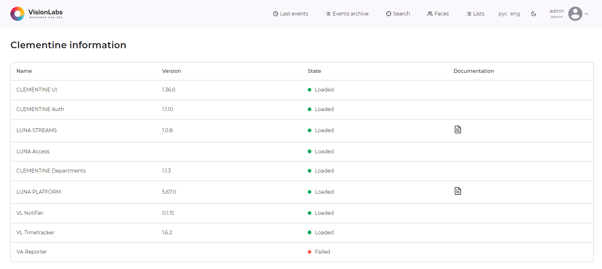Toggle dark mode moon icon
This screenshot has width=602, height=269.
pos(533,14)
